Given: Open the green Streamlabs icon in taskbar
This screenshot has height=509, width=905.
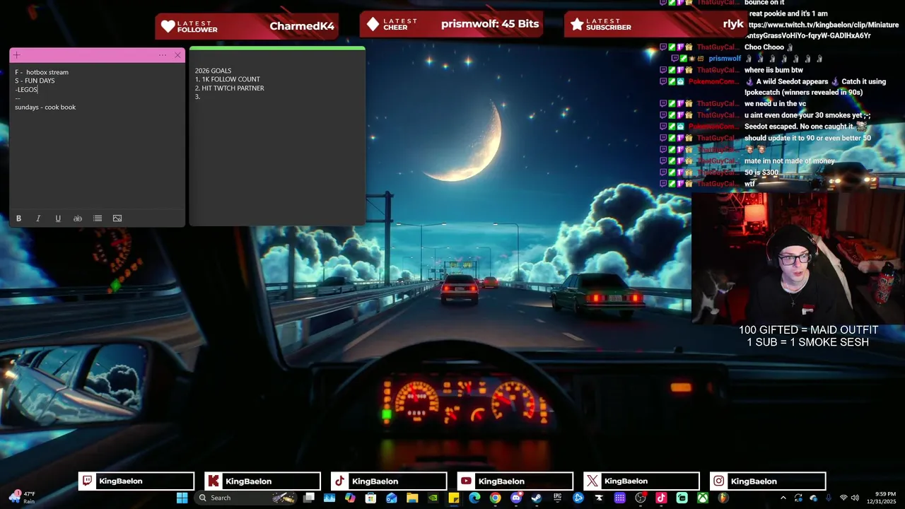Looking at the screenshot, I should 682,498.
